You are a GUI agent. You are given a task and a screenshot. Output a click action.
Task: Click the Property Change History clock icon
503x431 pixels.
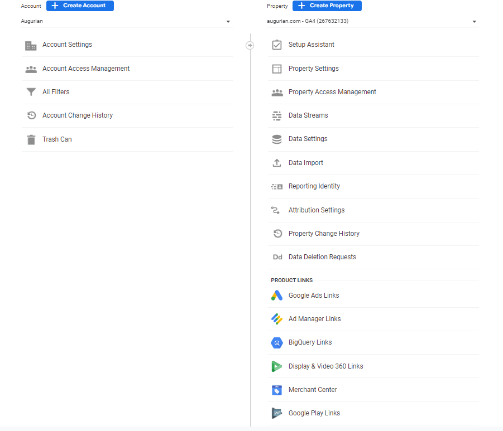pyautogui.click(x=277, y=234)
